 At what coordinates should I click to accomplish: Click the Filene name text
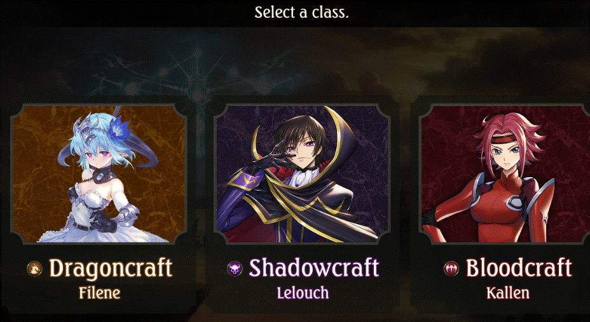(x=100, y=293)
